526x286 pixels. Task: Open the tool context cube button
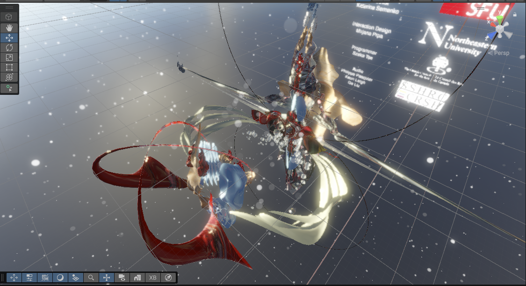pyautogui.click(x=9, y=17)
